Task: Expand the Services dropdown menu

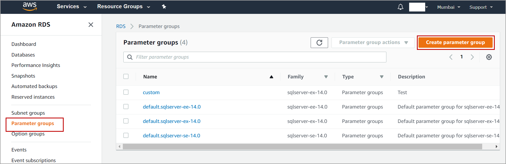Action: click(72, 7)
